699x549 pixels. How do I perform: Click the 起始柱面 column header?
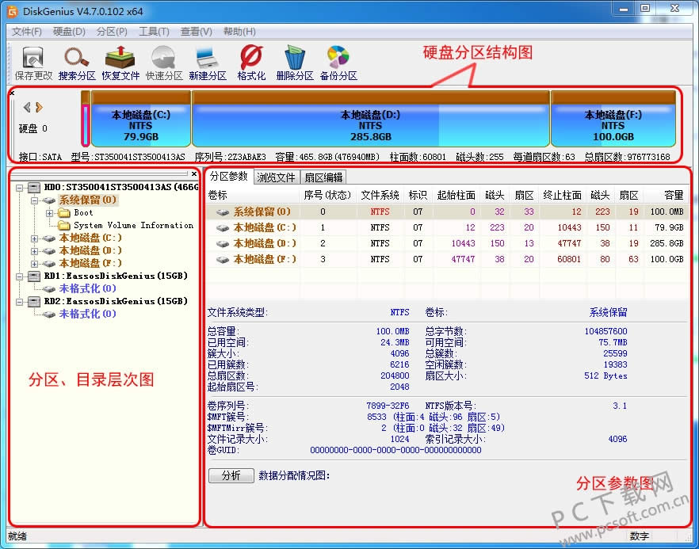point(456,195)
